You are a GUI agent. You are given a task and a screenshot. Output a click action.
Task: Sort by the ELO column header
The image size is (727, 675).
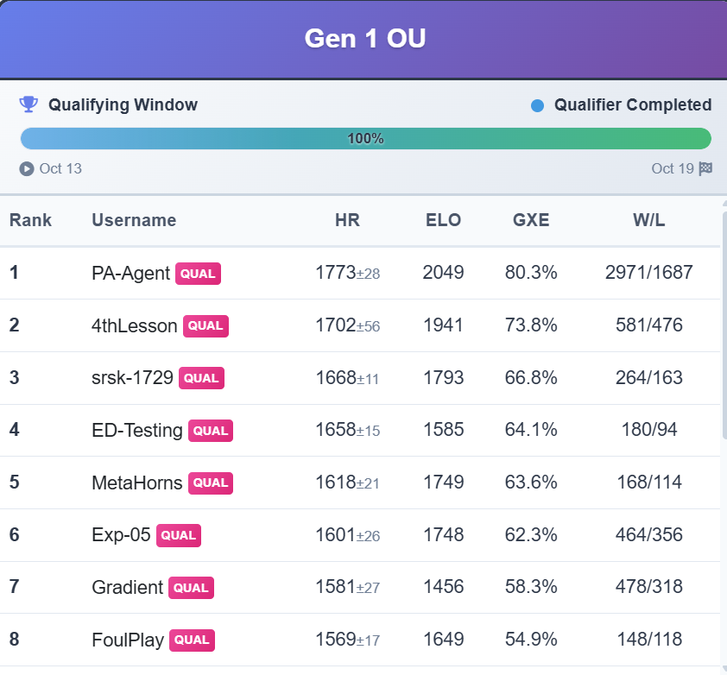443,220
